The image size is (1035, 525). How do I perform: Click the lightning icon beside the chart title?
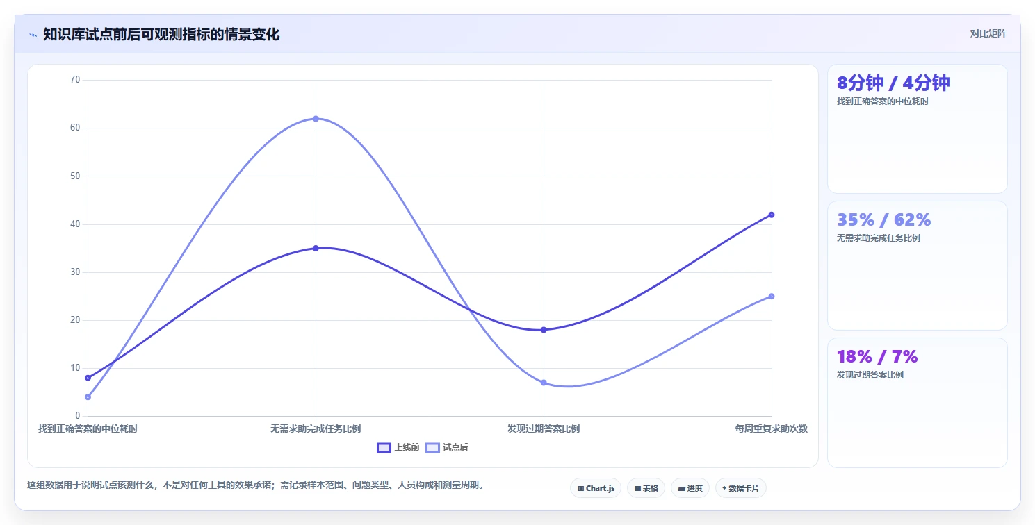[33, 35]
